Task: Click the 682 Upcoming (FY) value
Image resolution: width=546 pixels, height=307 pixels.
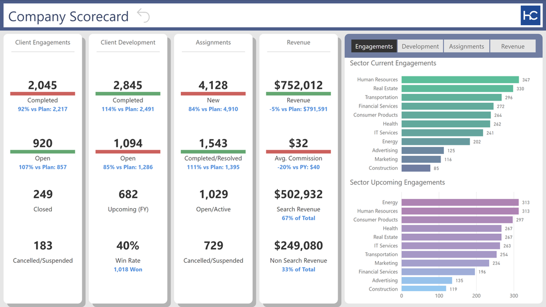Action: click(x=128, y=194)
